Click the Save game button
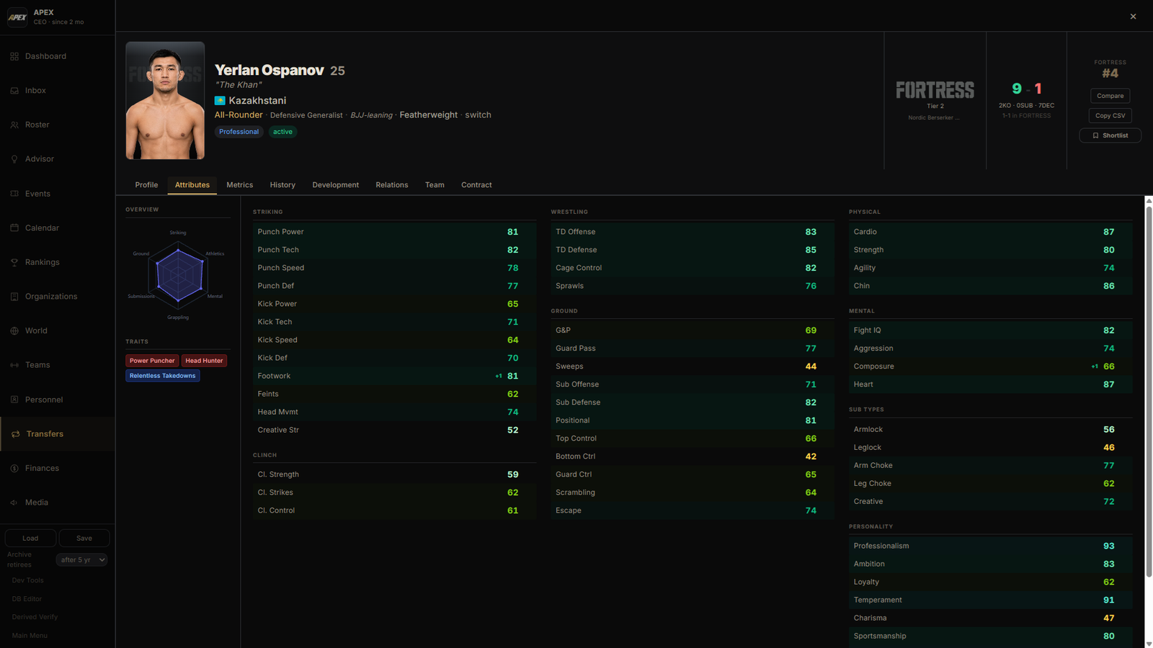The image size is (1153, 648). [x=84, y=538]
